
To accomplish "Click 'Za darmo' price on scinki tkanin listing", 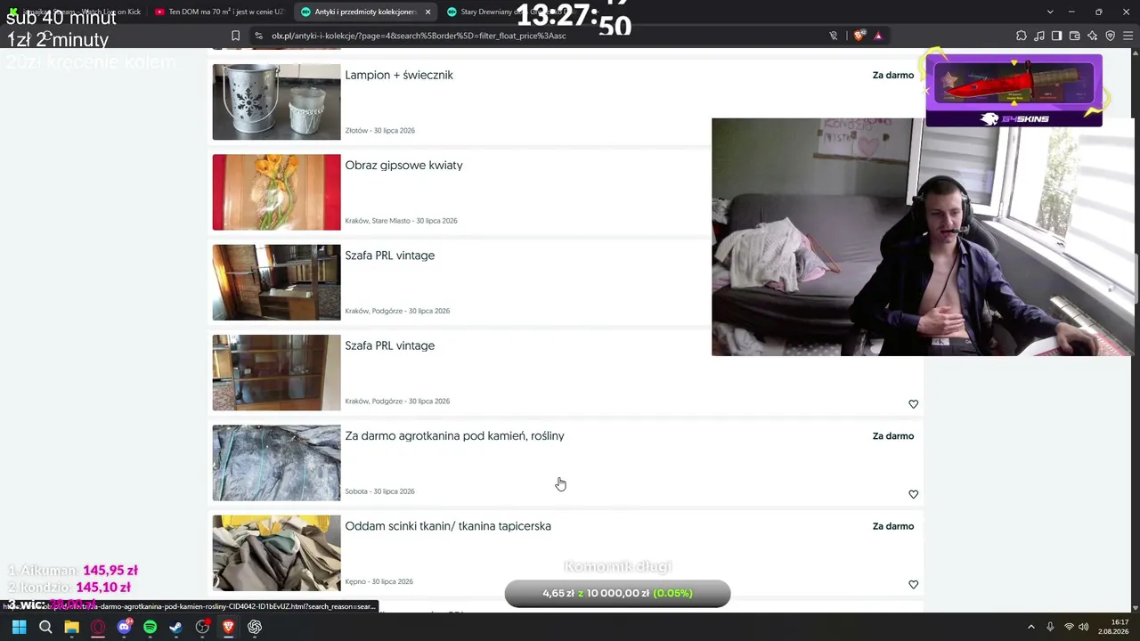I will (x=893, y=526).
